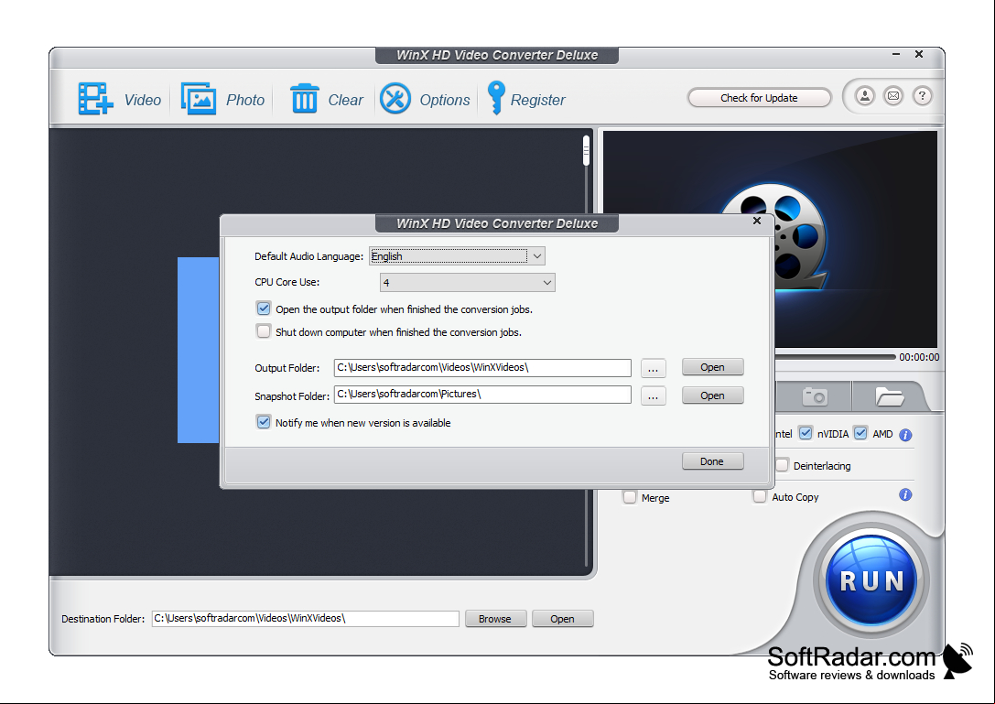Enable the Auto Copy checkbox
This screenshot has height=704, width=995.
(760, 496)
